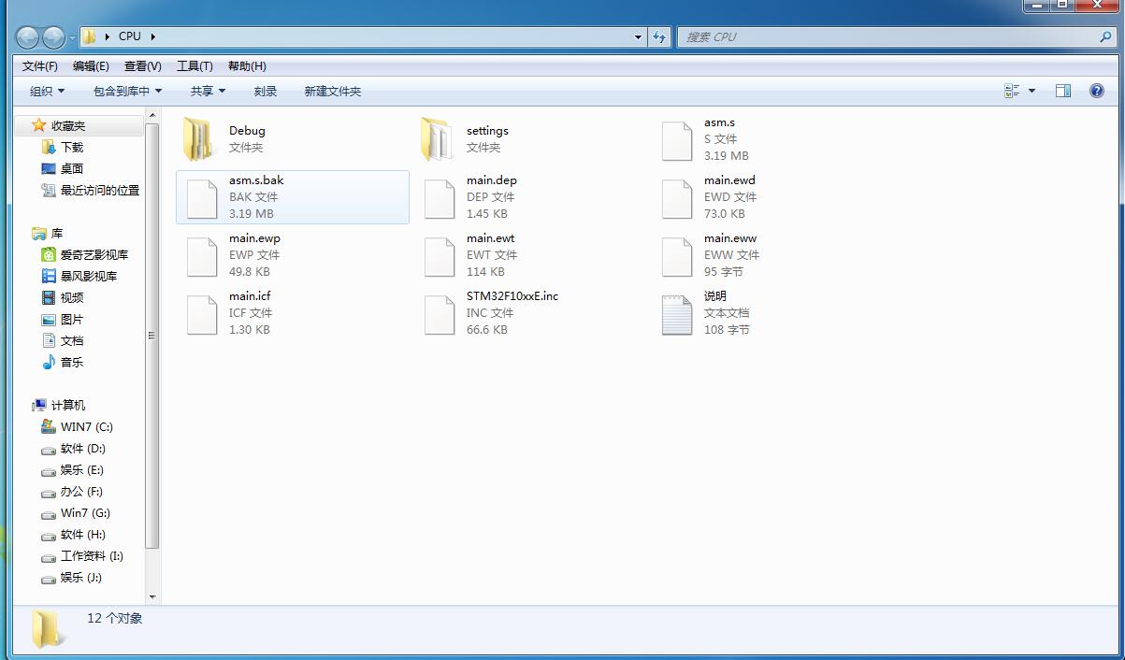Show the preview pane
The height and width of the screenshot is (660, 1125).
click(x=1063, y=91)
